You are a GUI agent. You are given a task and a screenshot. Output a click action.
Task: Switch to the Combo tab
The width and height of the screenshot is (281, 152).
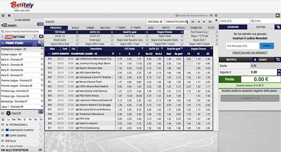coord(90,28)
